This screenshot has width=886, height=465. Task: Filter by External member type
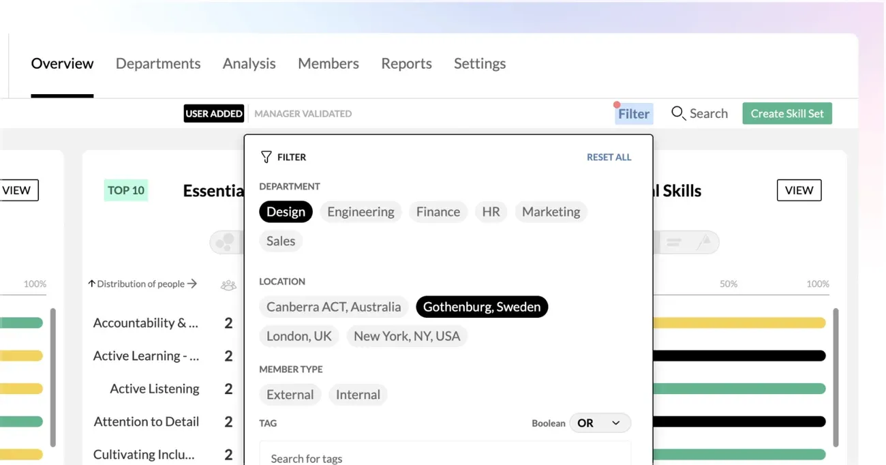pyautogui.click(x=290, y=395)
